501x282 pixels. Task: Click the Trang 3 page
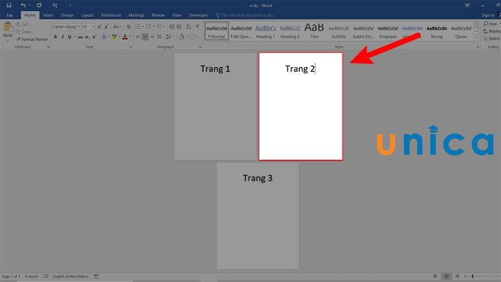[x=257, y=216]
